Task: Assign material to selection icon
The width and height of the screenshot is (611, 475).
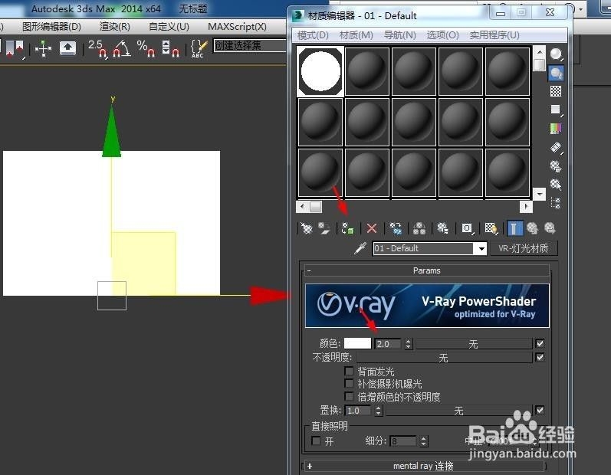Action: (x=347, y=228)
